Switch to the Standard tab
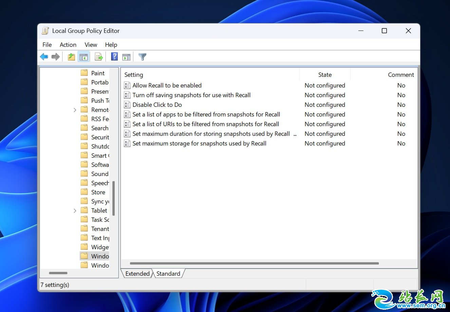 point(168,273)
